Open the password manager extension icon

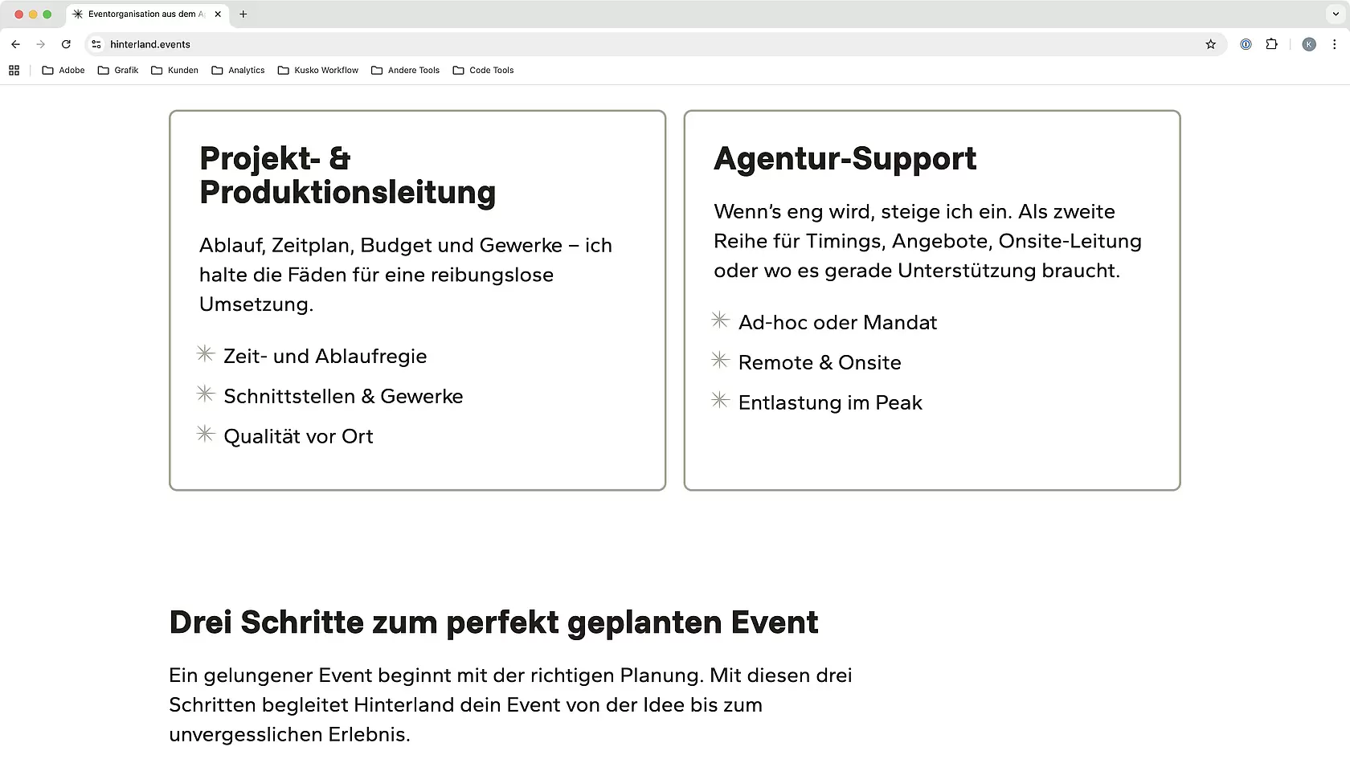(x=1246, y=44)
